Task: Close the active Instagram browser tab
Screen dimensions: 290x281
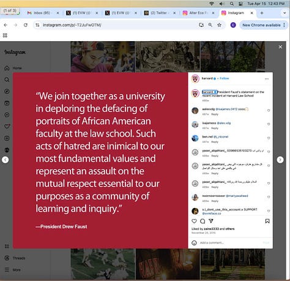Action: pyautogui.click(x=252, y=13)
